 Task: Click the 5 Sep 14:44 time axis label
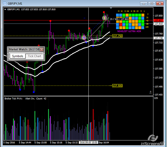tap(25, 142)
